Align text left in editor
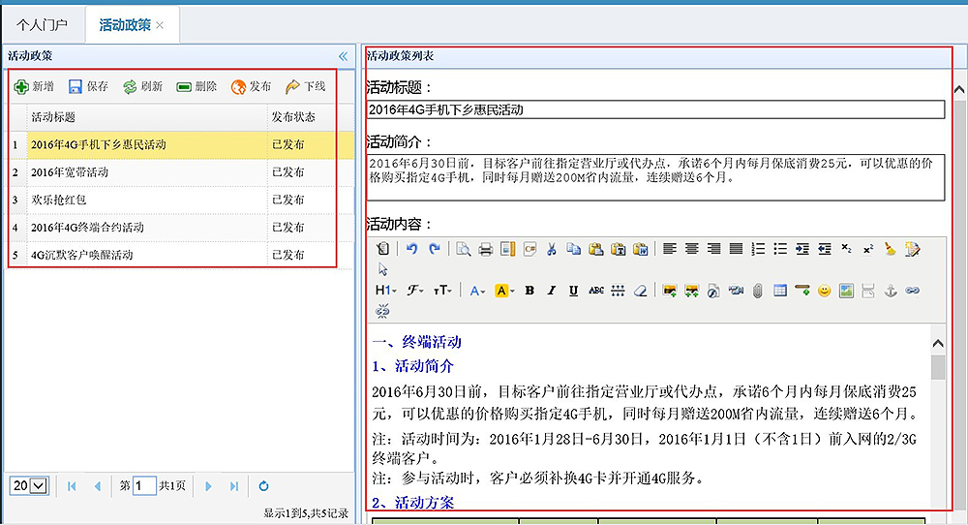The image size is (968, 525). point(669,248)
